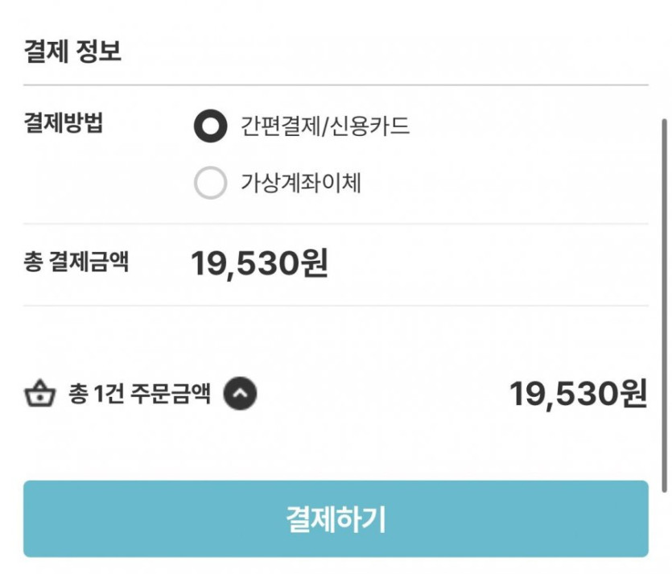Click the 총 1건 주문금액 summary text
Screen dimensions: 672x574
[x=140, y=394]
